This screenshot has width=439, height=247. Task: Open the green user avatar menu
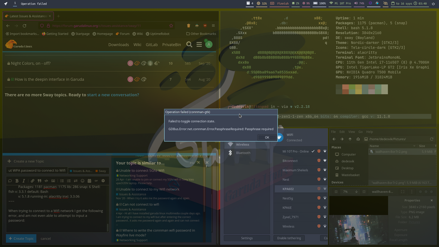tap(209, 44)
